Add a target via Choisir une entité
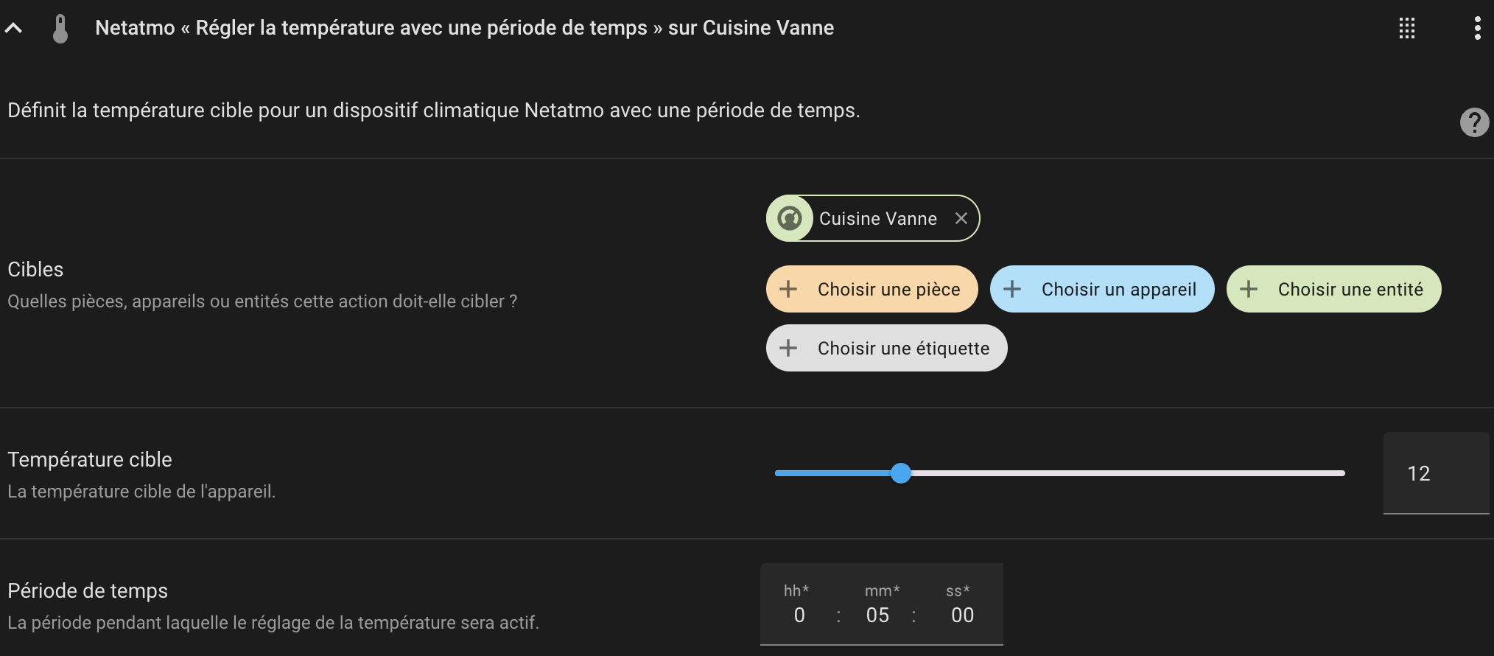Image resolution: width=1494 pixels, height=656 pixels. [x=1333, y=289]
